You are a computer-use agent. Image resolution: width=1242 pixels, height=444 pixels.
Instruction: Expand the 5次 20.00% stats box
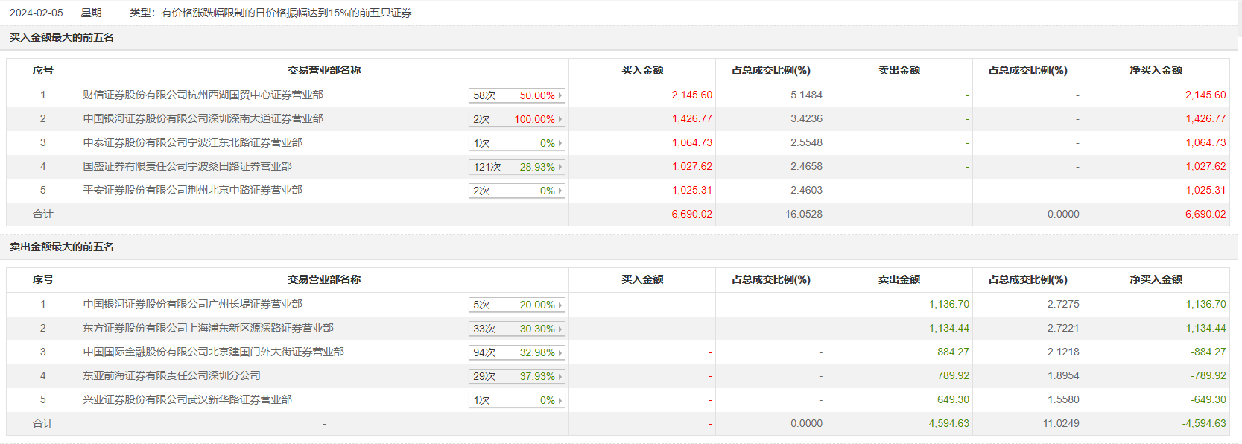pyautogui.click(x=516, y=305)
